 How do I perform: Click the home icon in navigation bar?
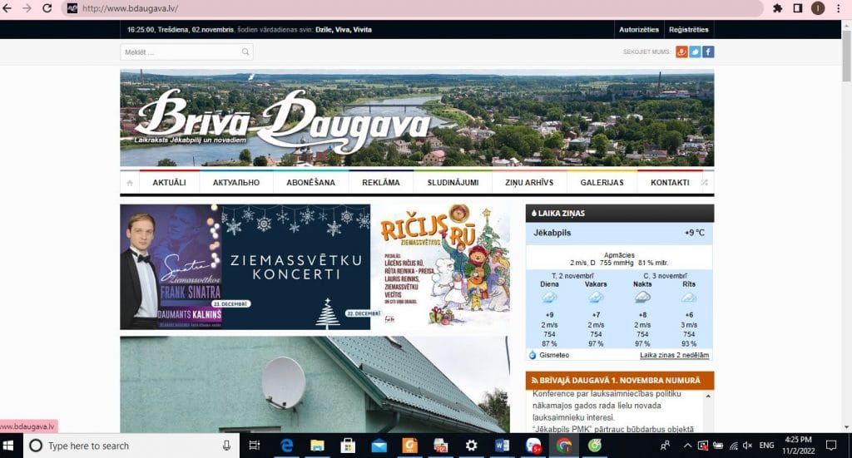(x=130, y=183)
